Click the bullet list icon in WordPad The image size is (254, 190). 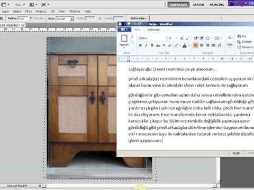pyautogui.click(x=208, y=38)
